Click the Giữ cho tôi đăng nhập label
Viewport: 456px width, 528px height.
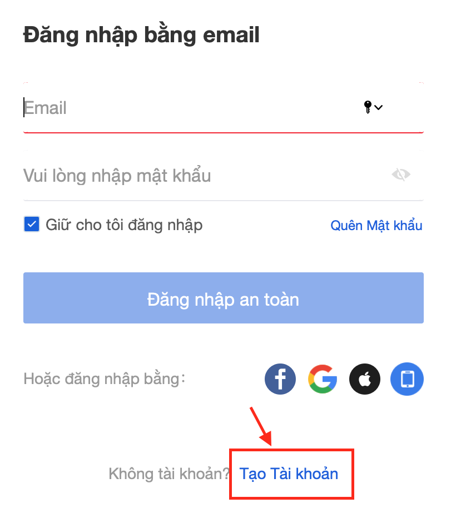click(124, 225)
